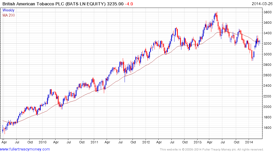The image size is (275, 153).
Task: Click the 3200 price axis label
Action: click(x=268, y=44)
